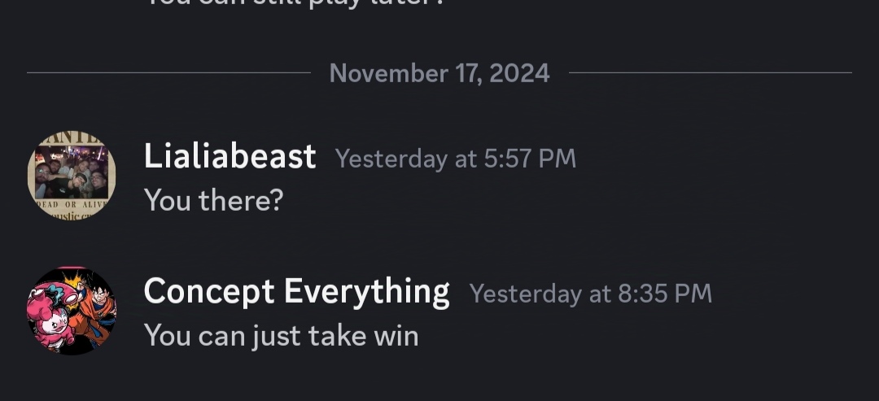Screen dimensions: 879x401
Task: Open the Concept Everything username profile
Action: [296, 292]
